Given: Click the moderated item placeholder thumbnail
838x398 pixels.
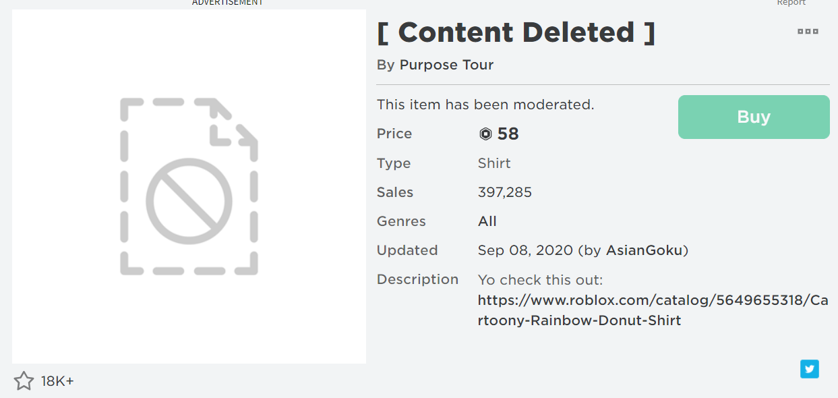Looking at the screenshot, I should click(x=189, y=187).
